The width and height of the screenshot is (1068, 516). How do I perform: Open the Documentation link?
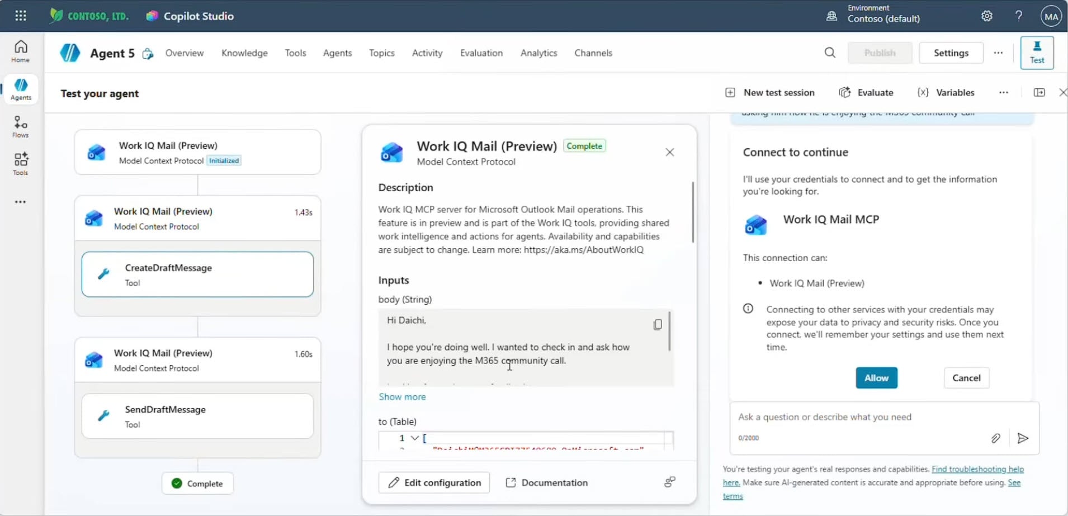547,482
